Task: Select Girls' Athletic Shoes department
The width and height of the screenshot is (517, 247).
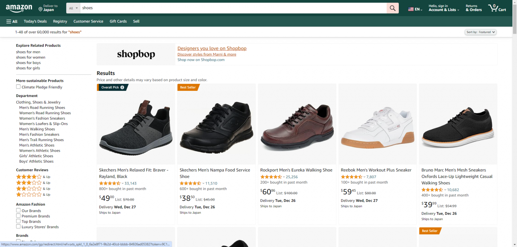Action: pyautogui.click(x=36, y=156)
